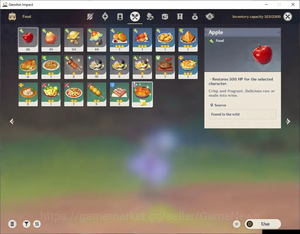Select the potato ball skewer, count 5
The width and height of the screenshot is (300, 234).
pos(96,94)
